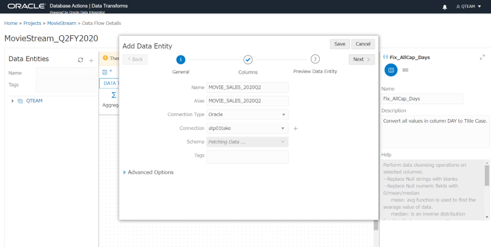
Task: Click the save data flow disk icon
Action: click(105, 71)
